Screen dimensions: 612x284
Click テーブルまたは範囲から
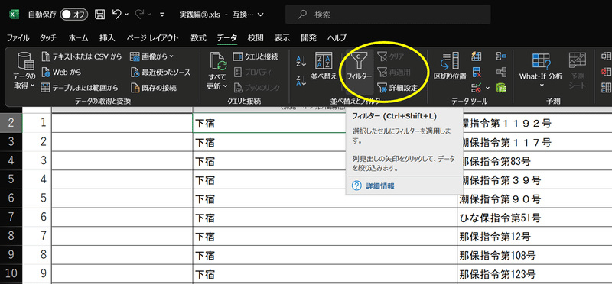(x=80, y=88)
